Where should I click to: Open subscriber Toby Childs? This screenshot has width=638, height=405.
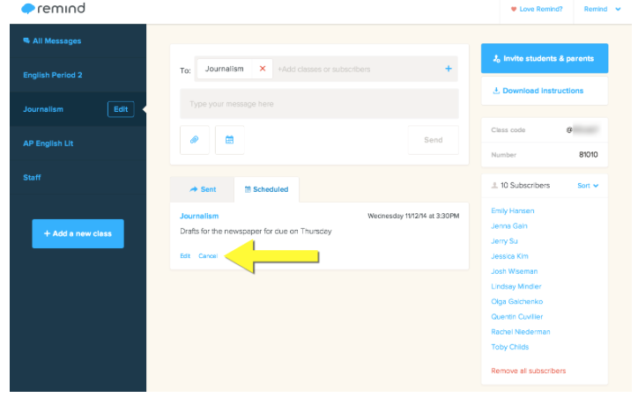[510, 347]
